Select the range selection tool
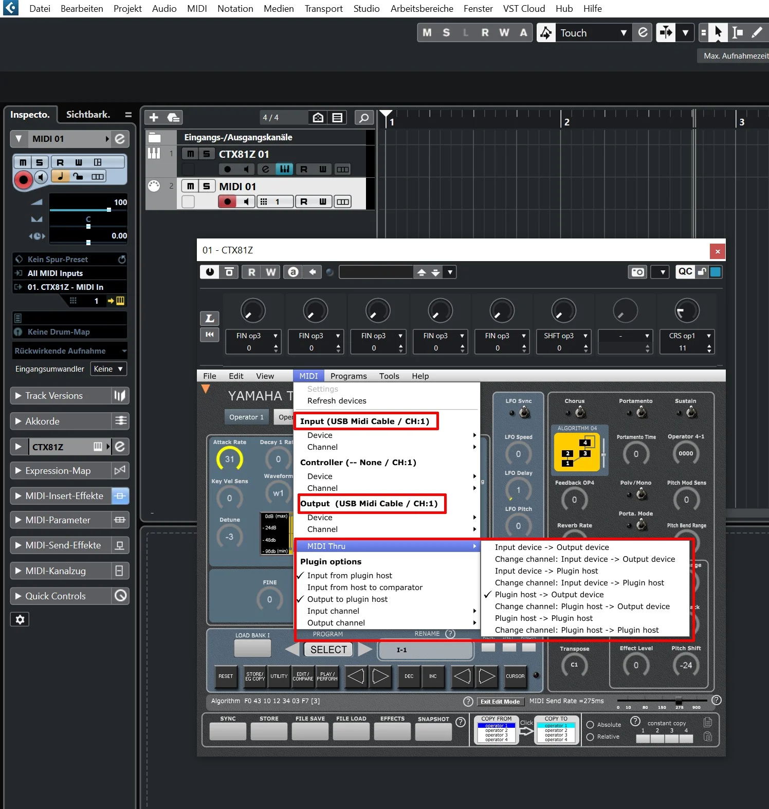Image resolution: width=769 pixels, height=809 pixels. click(x=738, y=33)
